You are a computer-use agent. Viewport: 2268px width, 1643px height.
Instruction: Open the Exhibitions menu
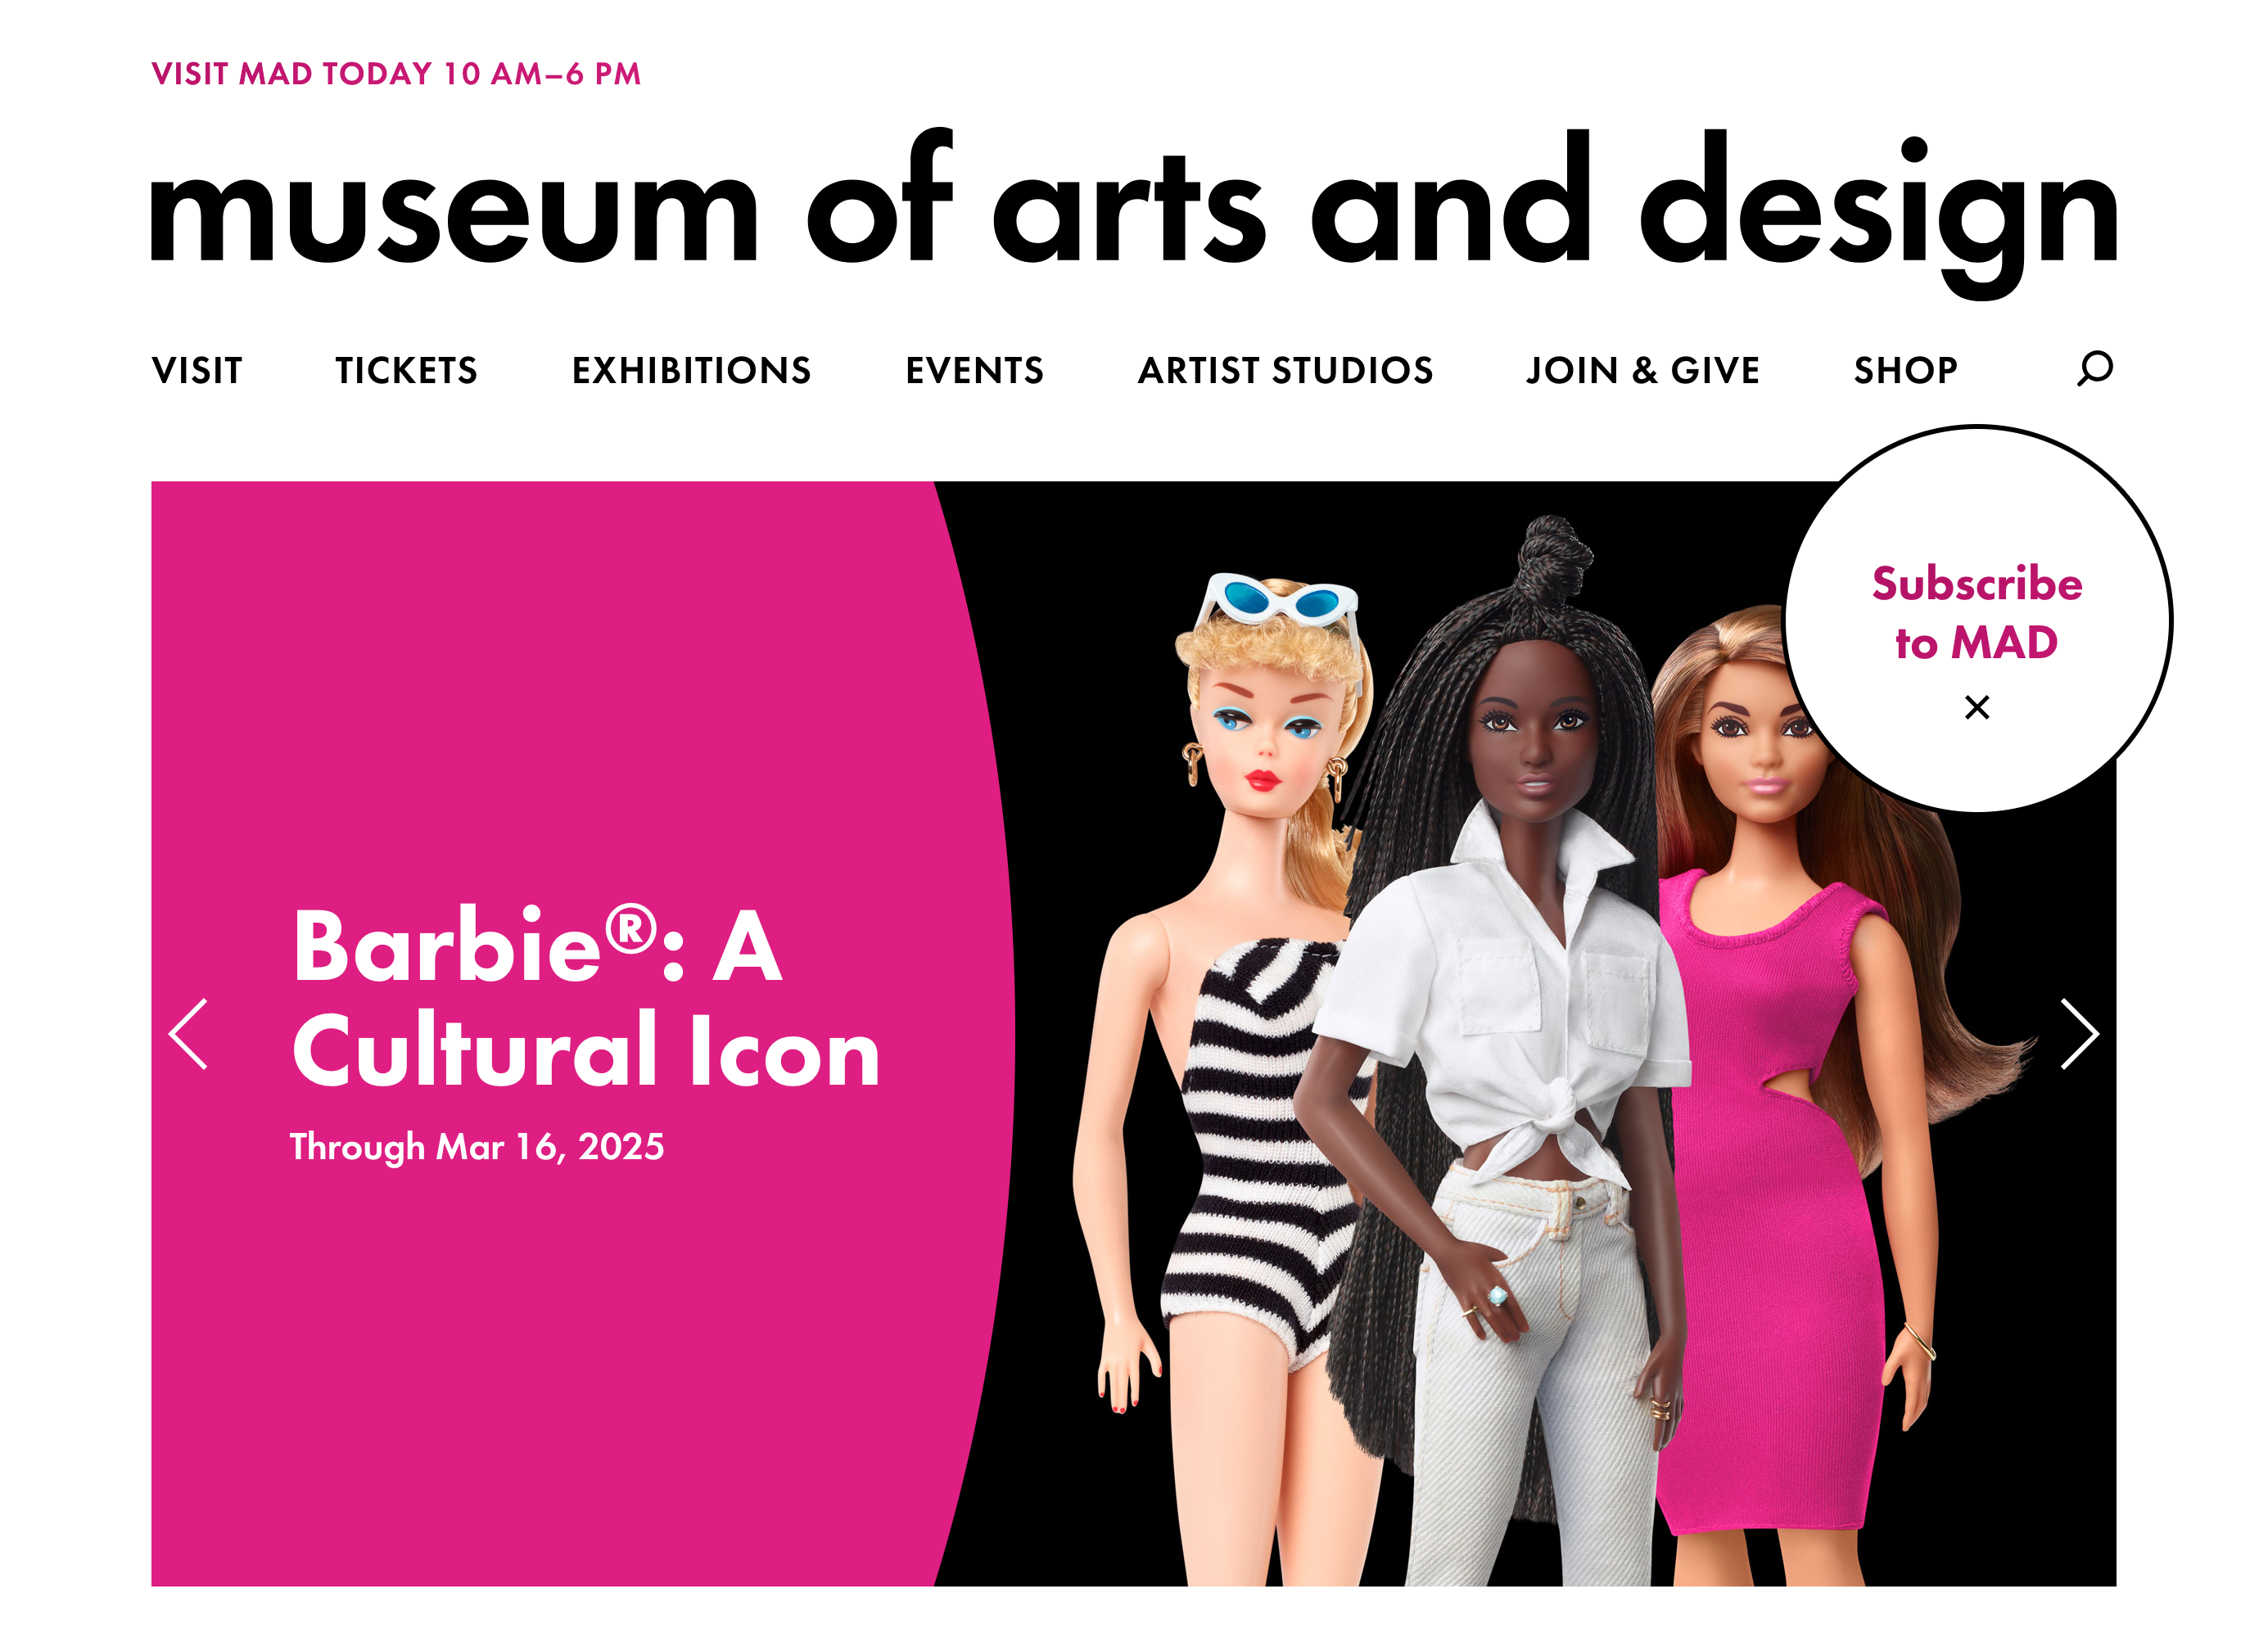(x=691, y=370)
